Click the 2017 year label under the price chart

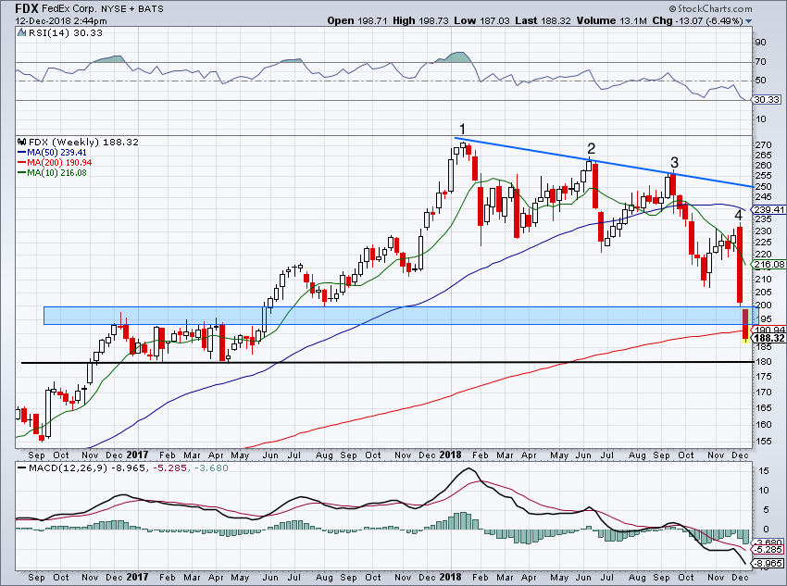tap(138, 455)
